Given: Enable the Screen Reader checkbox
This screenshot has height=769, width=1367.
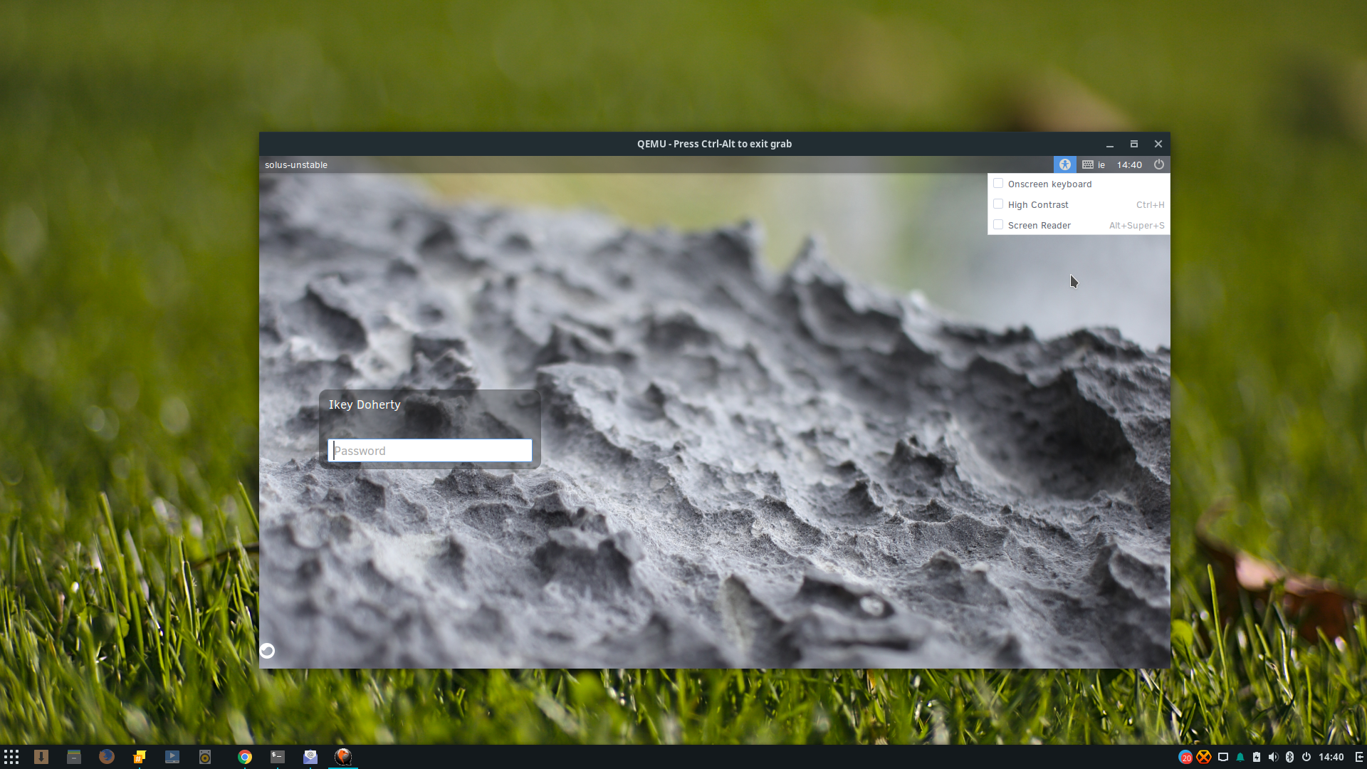Looking at the screenshot, I should tap(998, 225).
